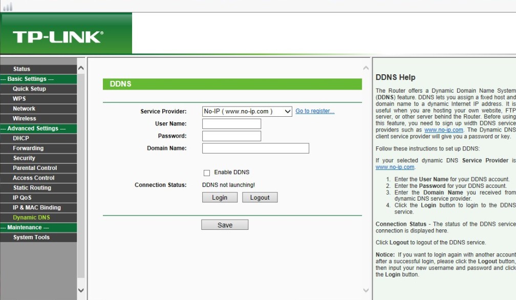This screenshot has width=516, height=300.
Task: Open the Network menu
Action: coord(38,109)
